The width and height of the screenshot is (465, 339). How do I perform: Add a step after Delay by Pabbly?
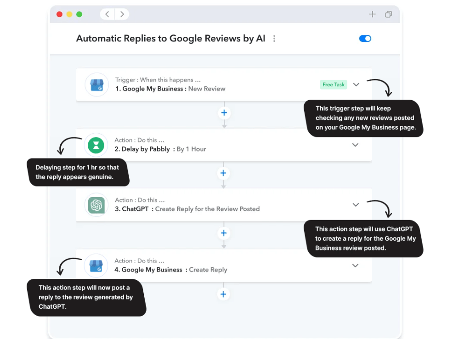click(x=223, y=173)
